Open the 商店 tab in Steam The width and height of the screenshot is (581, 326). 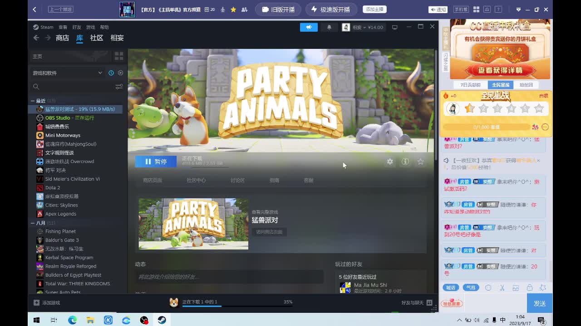click(62, 38)
